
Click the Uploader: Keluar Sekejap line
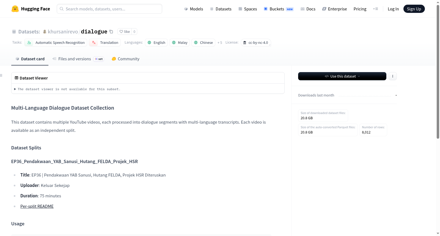point(45,185)
